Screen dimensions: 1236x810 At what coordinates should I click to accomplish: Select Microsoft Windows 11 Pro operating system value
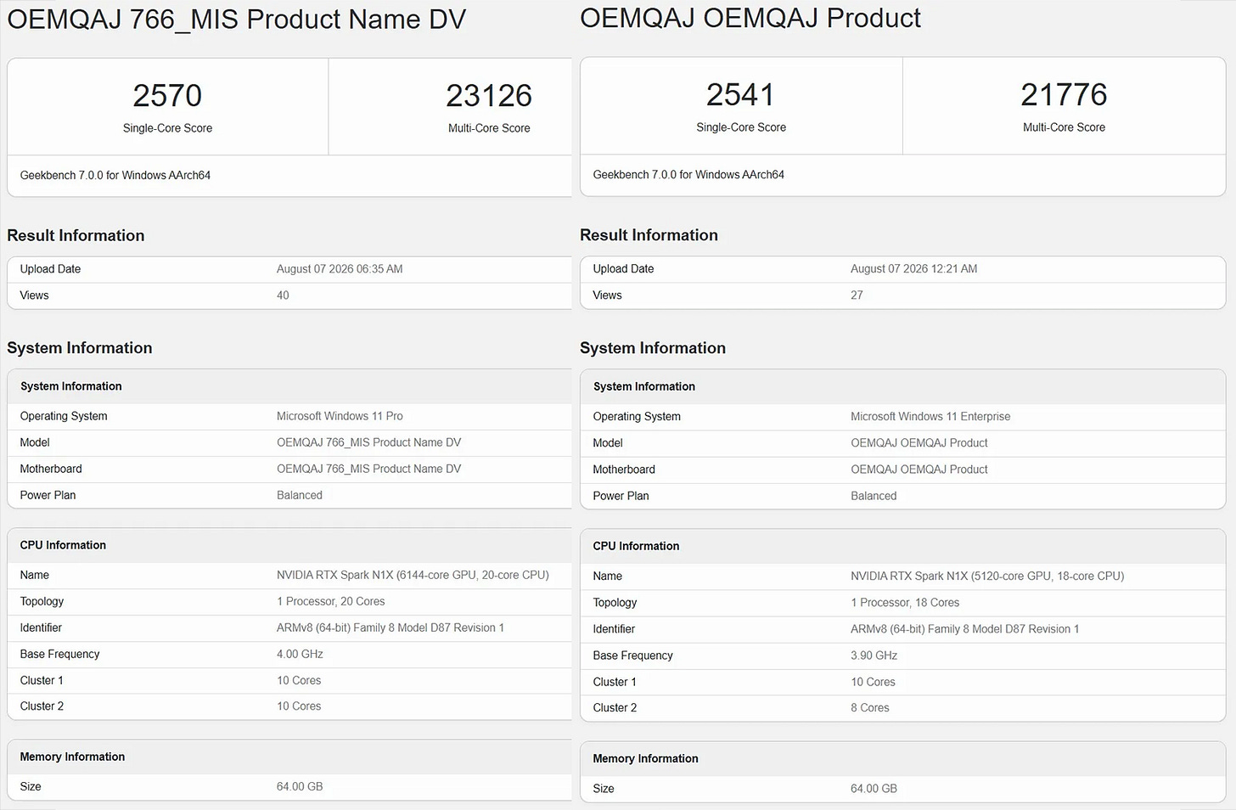pyautogui.click(x=340, y=416)
